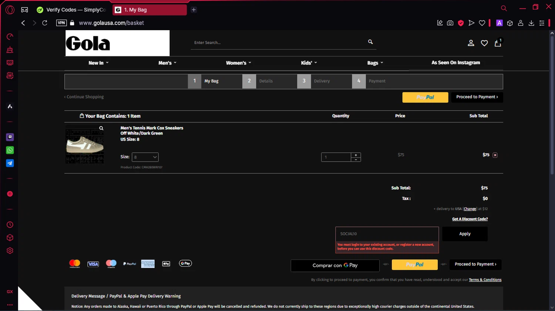The height and width of the screenshot is (311, 555).
Task: Toggle the VPN badge in address bar
Action: point(61,23)
